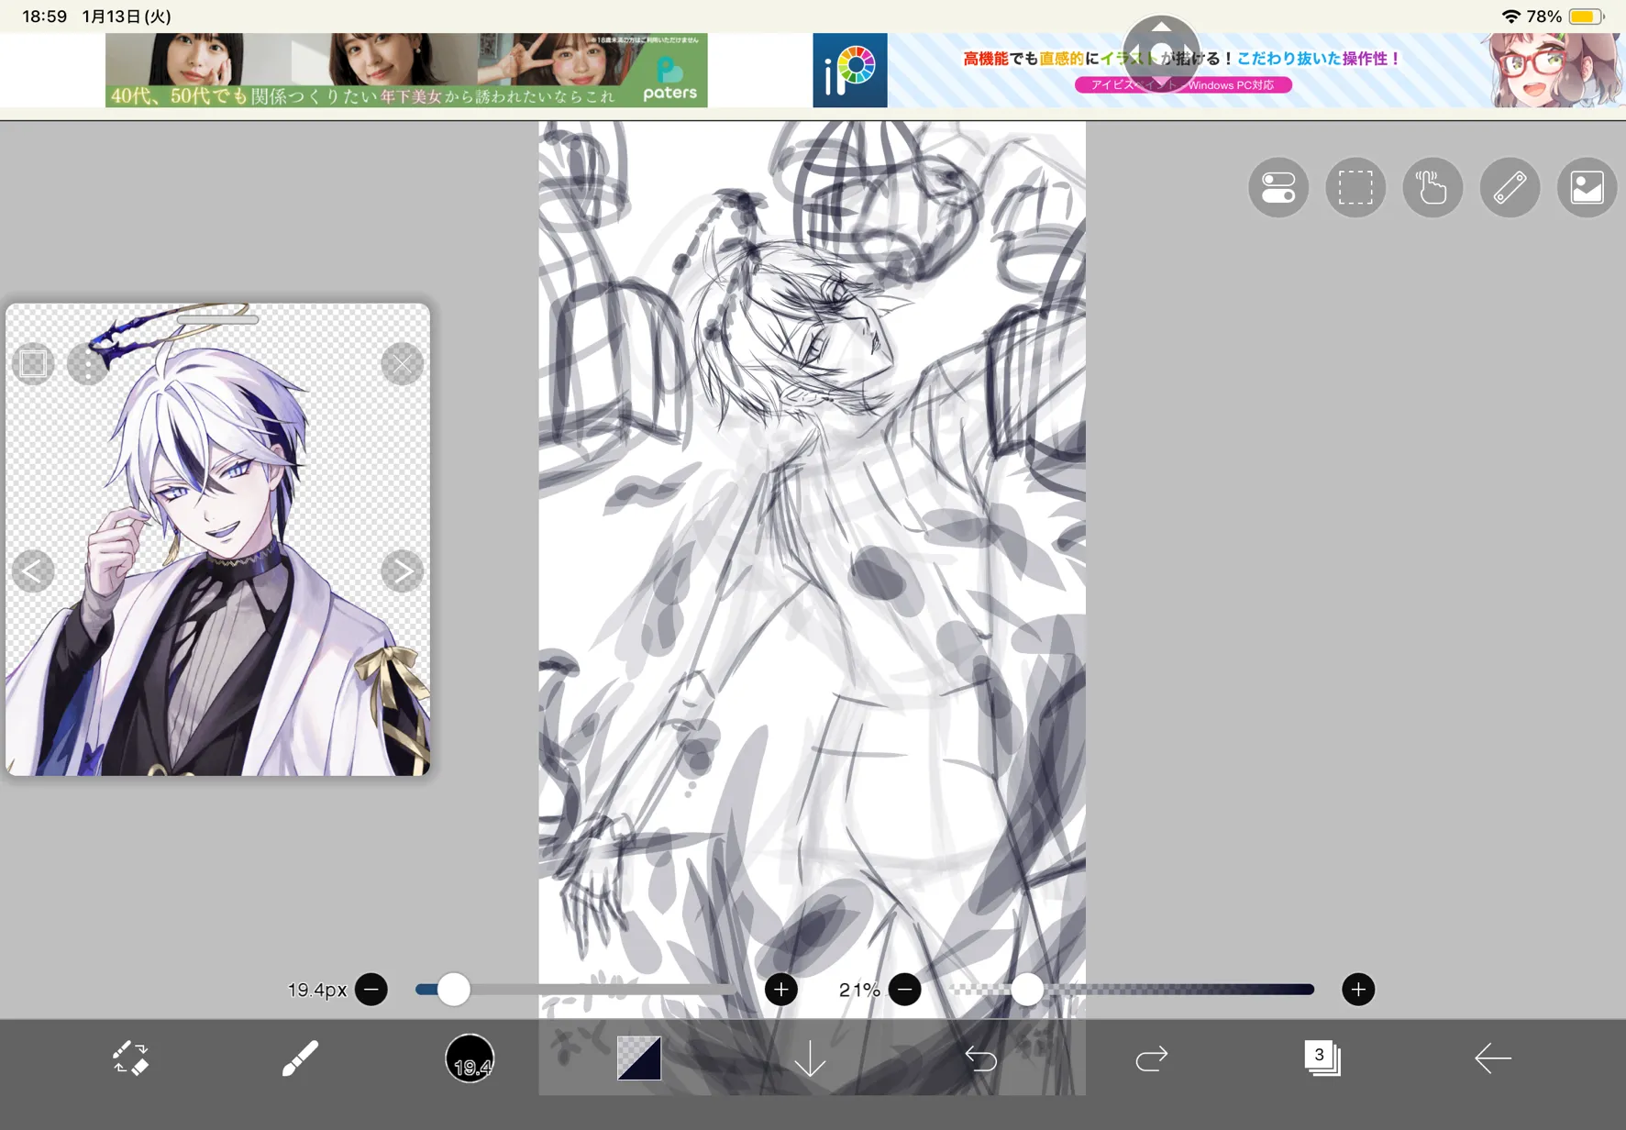Toggle the stabilizer switch icon
Image resolution: width=1626 pixels, height=1130 pixels.
coord(1278,188)
